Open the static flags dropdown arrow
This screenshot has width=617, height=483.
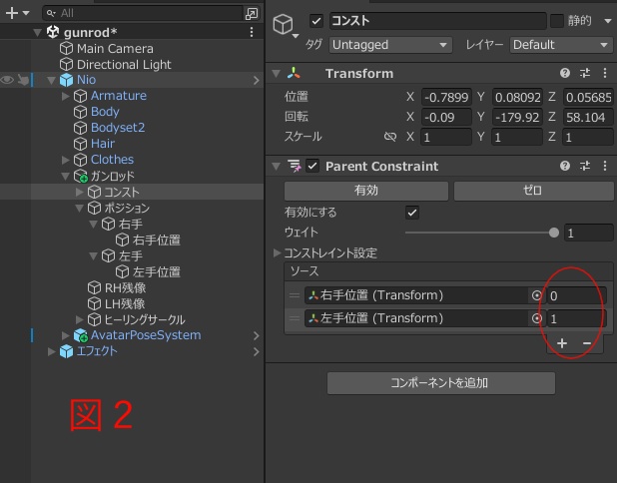(x=608, y=21)
